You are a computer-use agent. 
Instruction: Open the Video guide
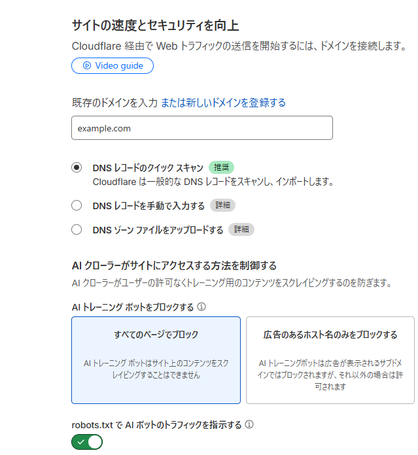coord(113,65)
